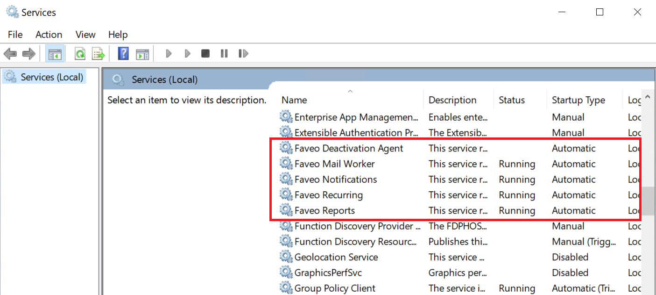Sort by the Startup Type column header
656x295 pixels.
pos(584,100)
